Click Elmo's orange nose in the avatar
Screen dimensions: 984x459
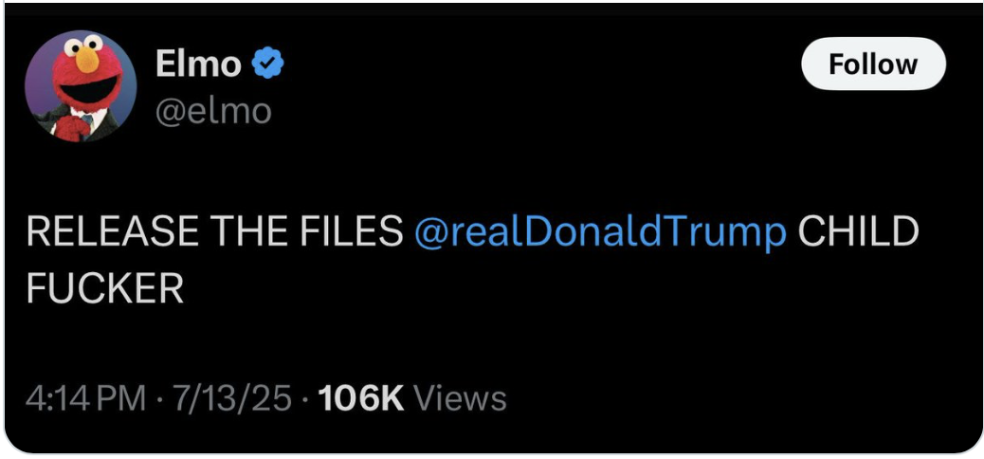point(88,61)
